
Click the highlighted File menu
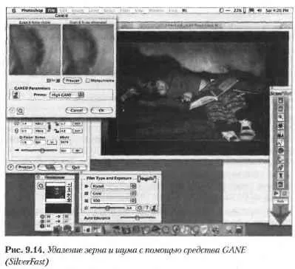pyautogui.click(x=52, y=10)
